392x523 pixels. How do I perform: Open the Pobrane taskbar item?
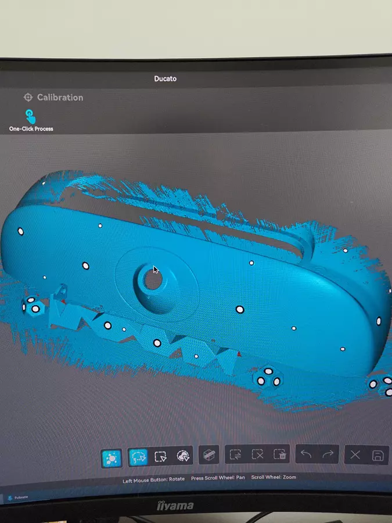(19, 497)
